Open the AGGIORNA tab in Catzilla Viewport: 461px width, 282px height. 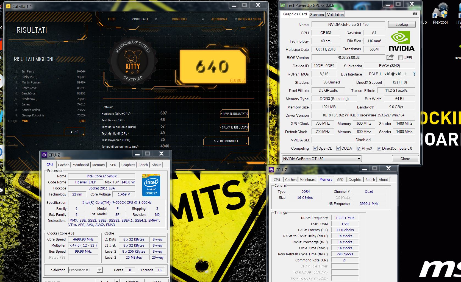(x=219, y=19)
